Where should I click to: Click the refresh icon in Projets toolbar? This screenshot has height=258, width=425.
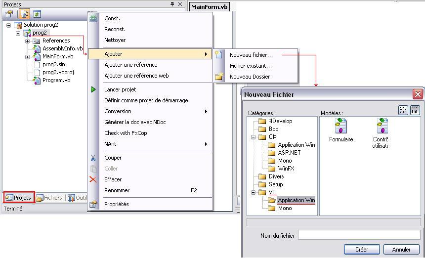coord(37,14)
